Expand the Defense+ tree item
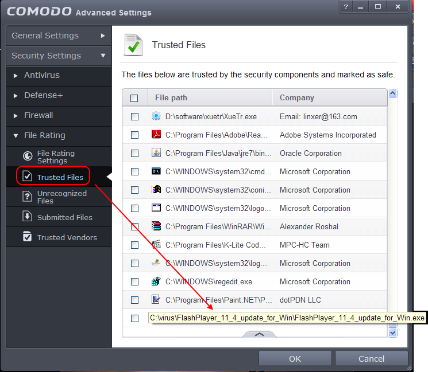 pos(16,96)
